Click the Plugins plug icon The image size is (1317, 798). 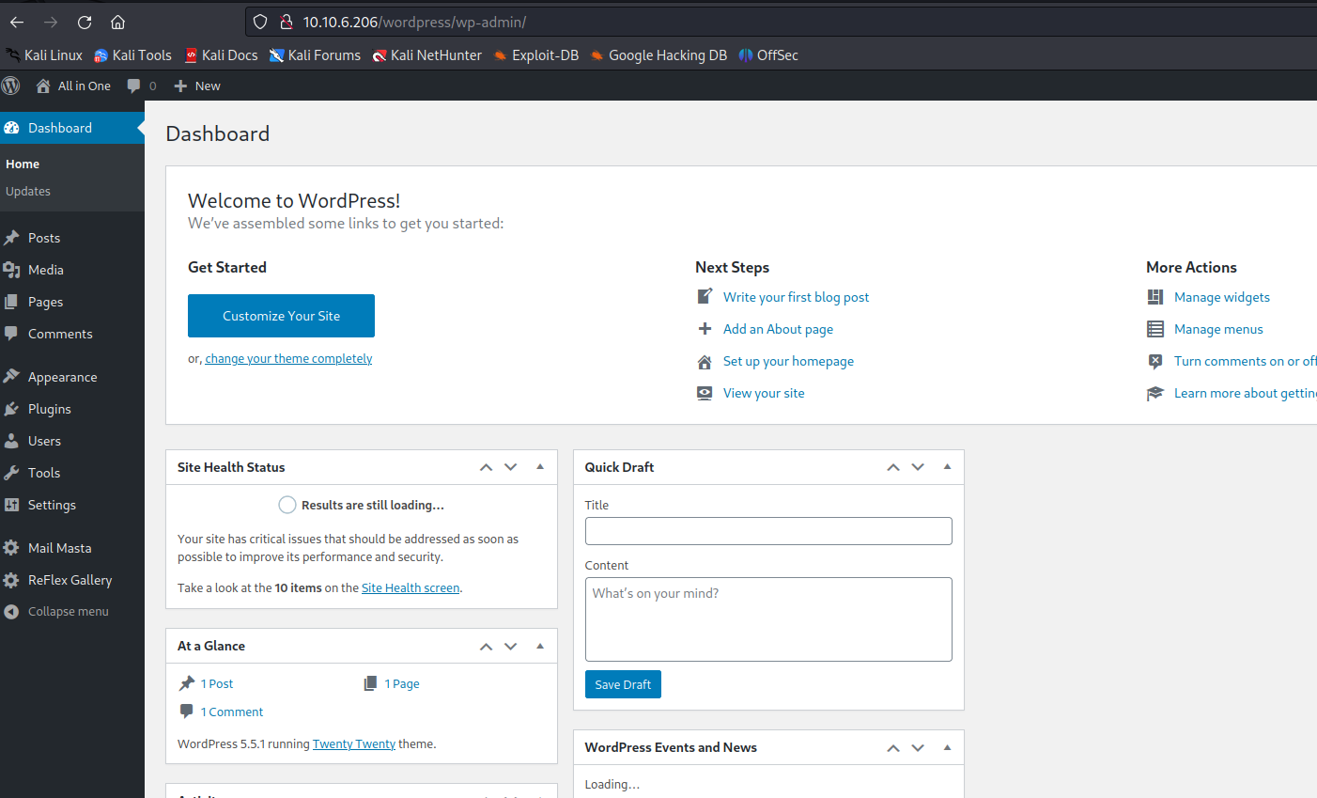click(11, 409)
